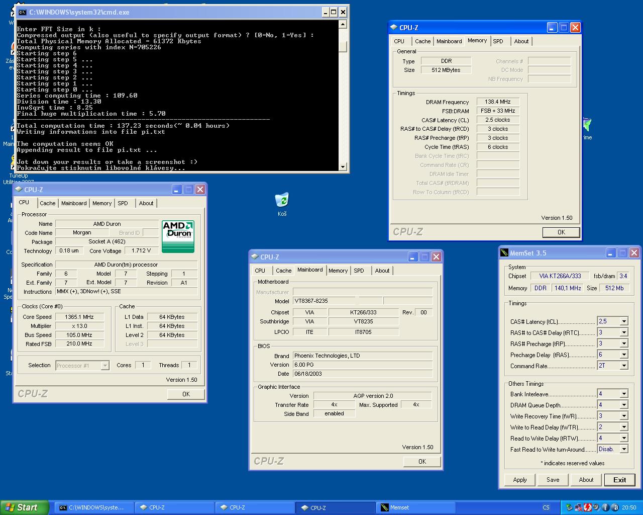
Task: Activate first CPU-Z taskbar button
Action: click(174, 507)
